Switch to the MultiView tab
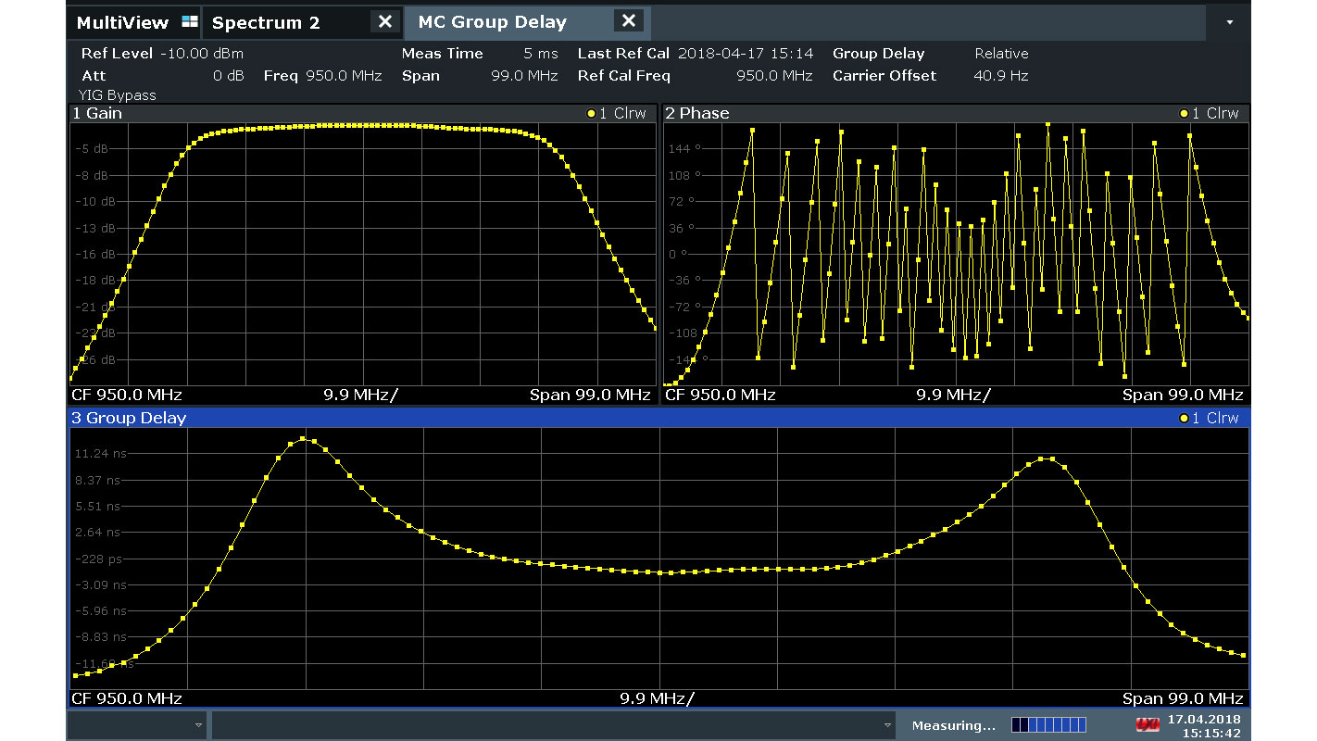The height and width of the screenshot is (741, 1317). coord(122,22)
